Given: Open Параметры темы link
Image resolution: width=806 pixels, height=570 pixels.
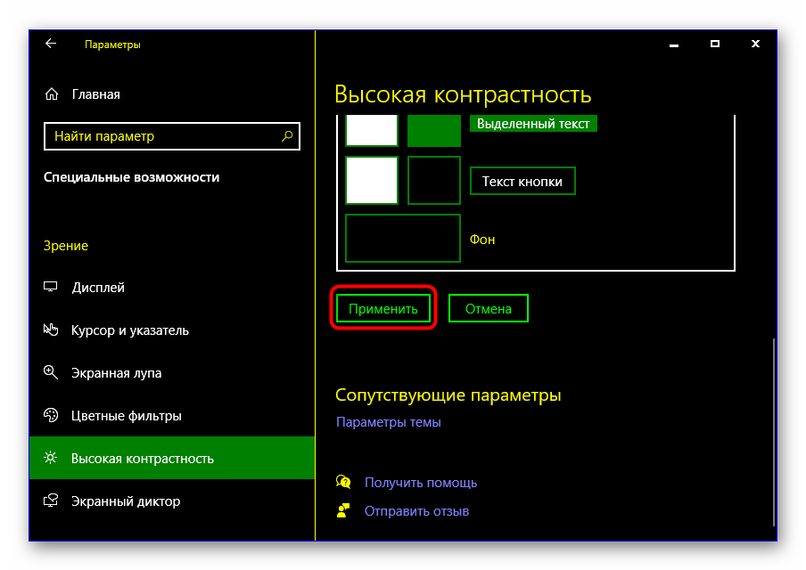Looking at the screenshot, I should click(x=389, y=422).
